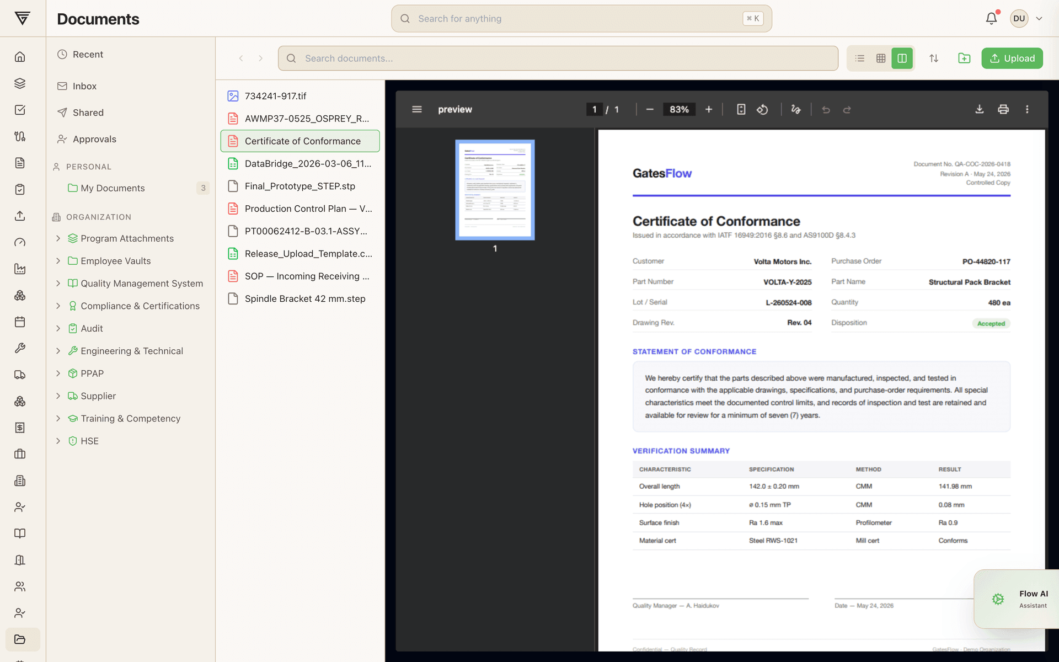The image size is (1059, 662).
Task: Toggle the preview sidebar hamburger menu
Action: [x=417, y=109]
